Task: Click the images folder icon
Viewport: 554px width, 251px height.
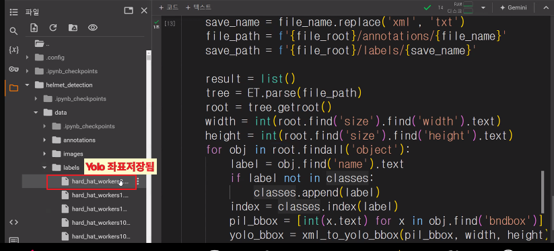Action: point(57,154)
